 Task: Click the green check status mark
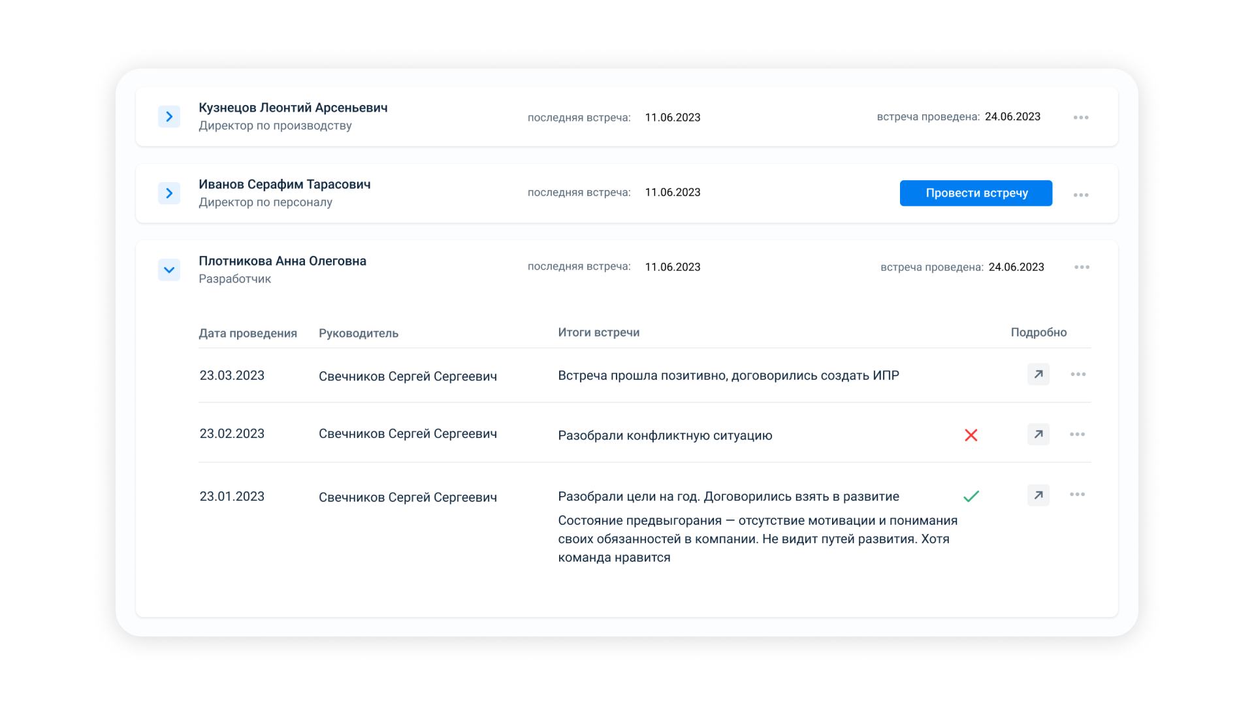coord(971,496)
